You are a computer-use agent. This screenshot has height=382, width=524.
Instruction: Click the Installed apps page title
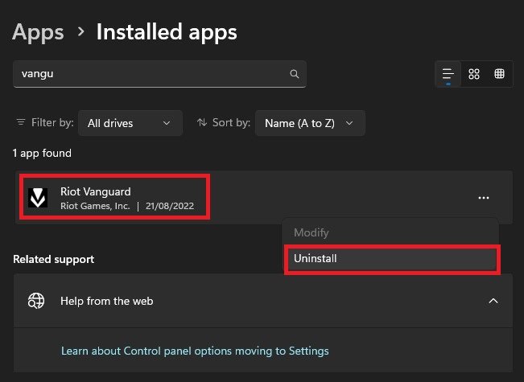[x=167, y=32]
